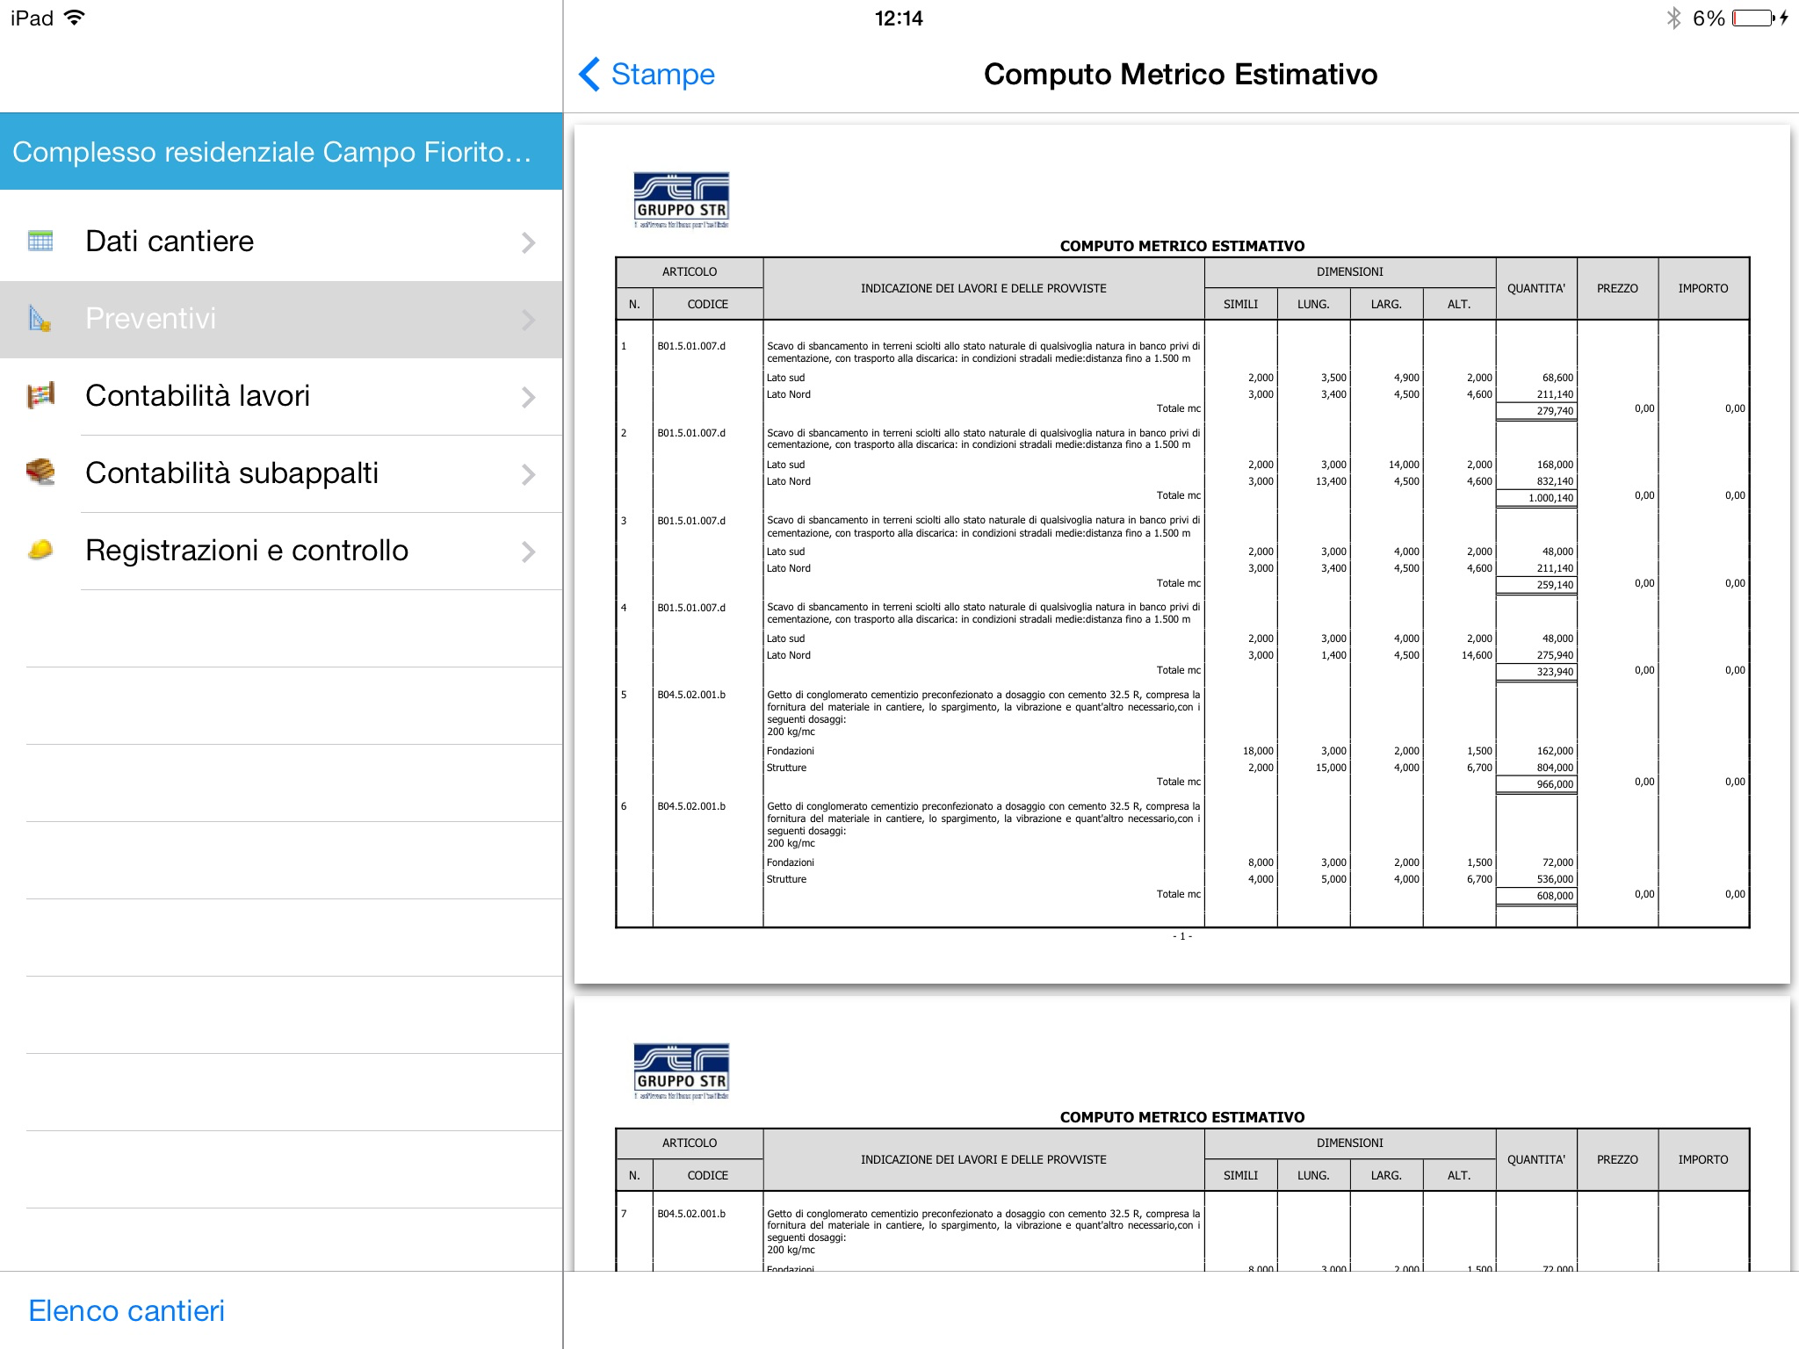Tap code B01.5.01.007.d in row 1
The image size is (1799, 1349).
point(691,346)
